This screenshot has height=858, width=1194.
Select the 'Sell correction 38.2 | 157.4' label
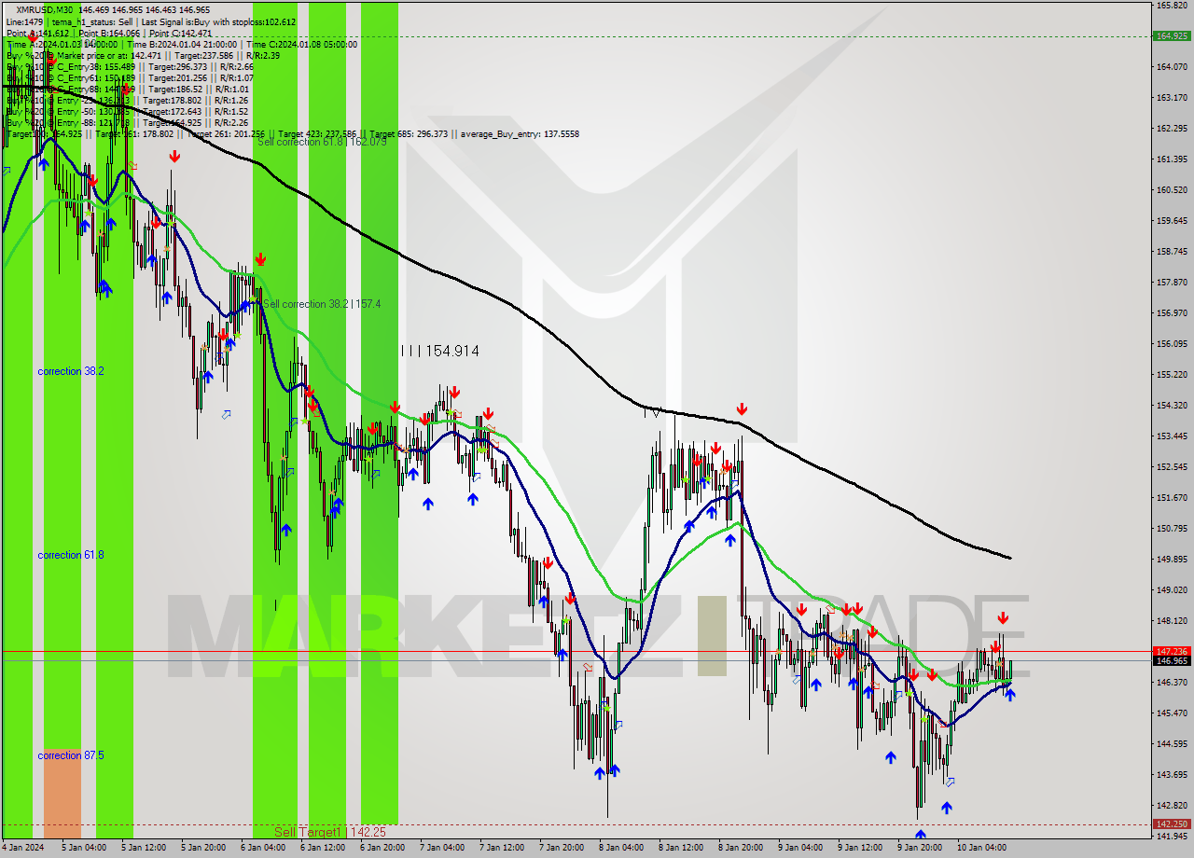[322, 304]
